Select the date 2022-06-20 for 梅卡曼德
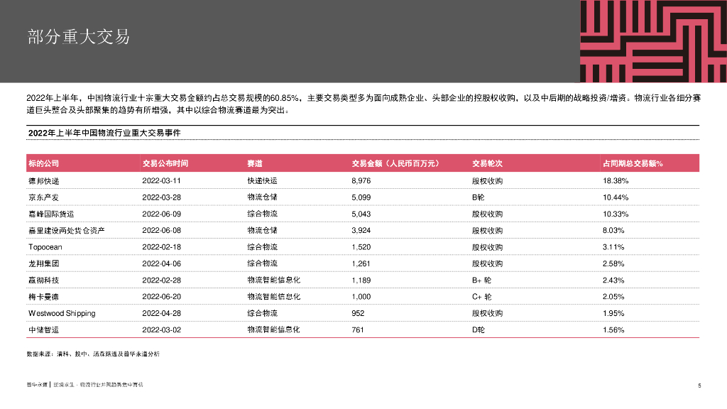The height and width of the screenshot is (409, 727). [x=162, y=297]
